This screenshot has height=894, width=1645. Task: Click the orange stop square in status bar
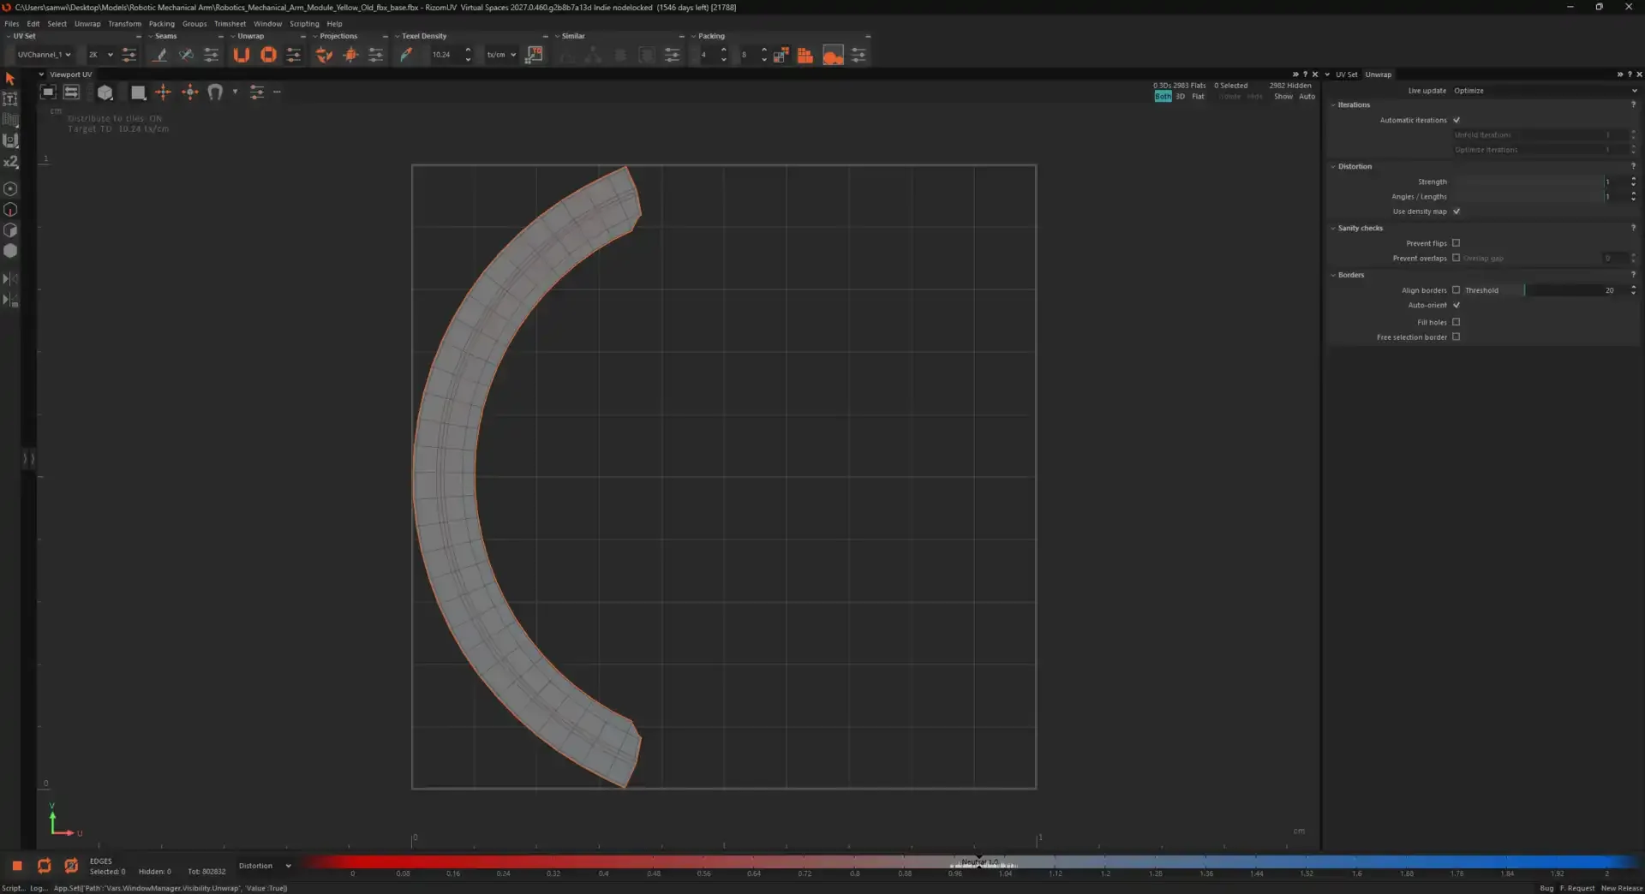[x=17, y=866]
